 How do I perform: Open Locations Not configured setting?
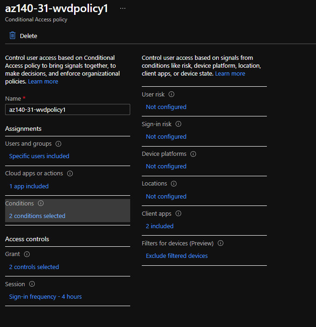click(166, 197)
